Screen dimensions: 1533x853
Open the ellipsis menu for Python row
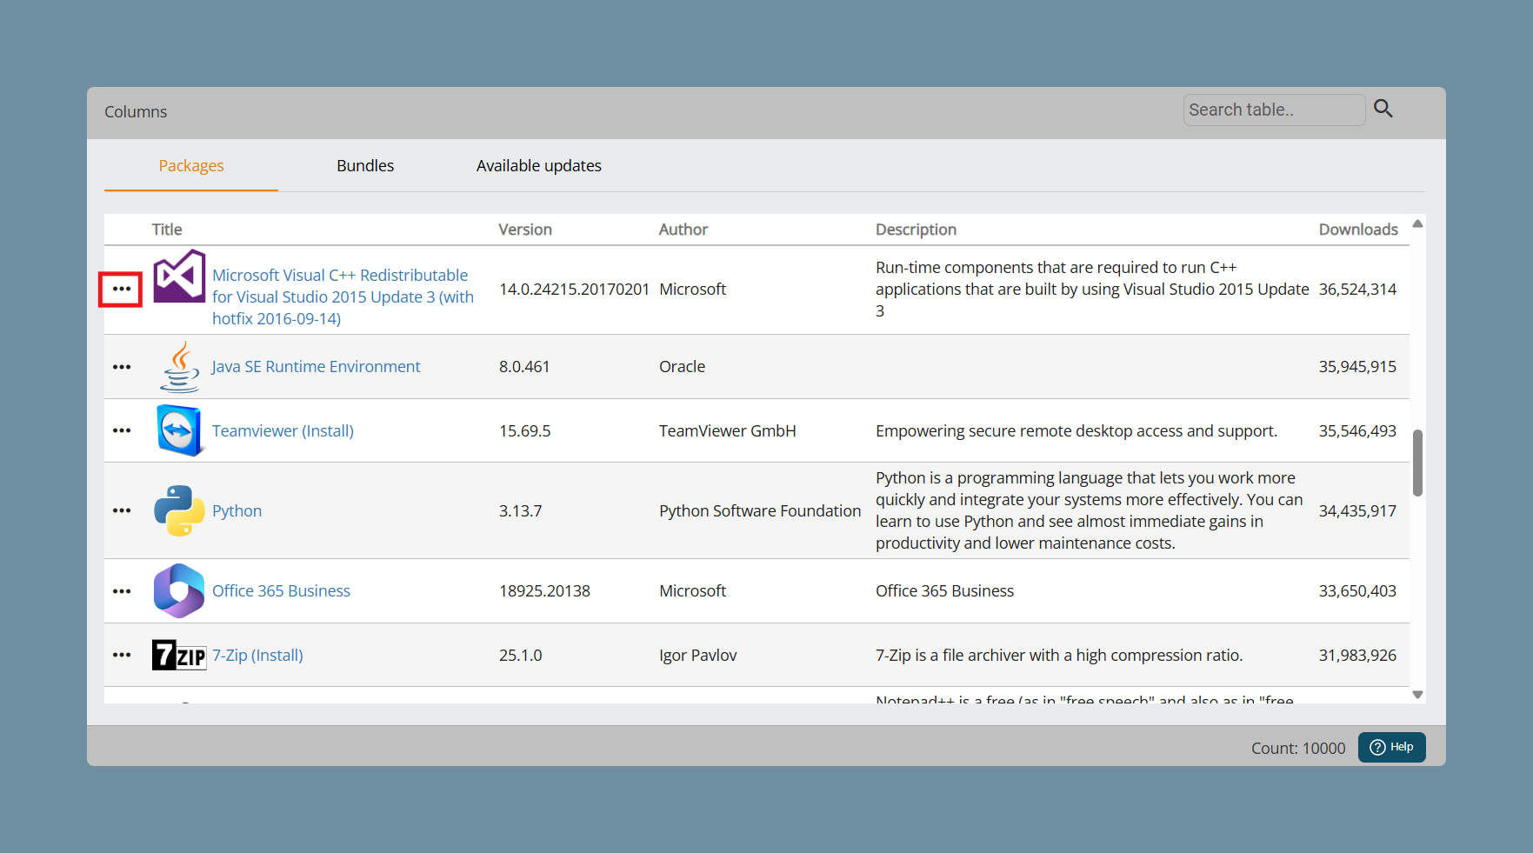[122, 510]
